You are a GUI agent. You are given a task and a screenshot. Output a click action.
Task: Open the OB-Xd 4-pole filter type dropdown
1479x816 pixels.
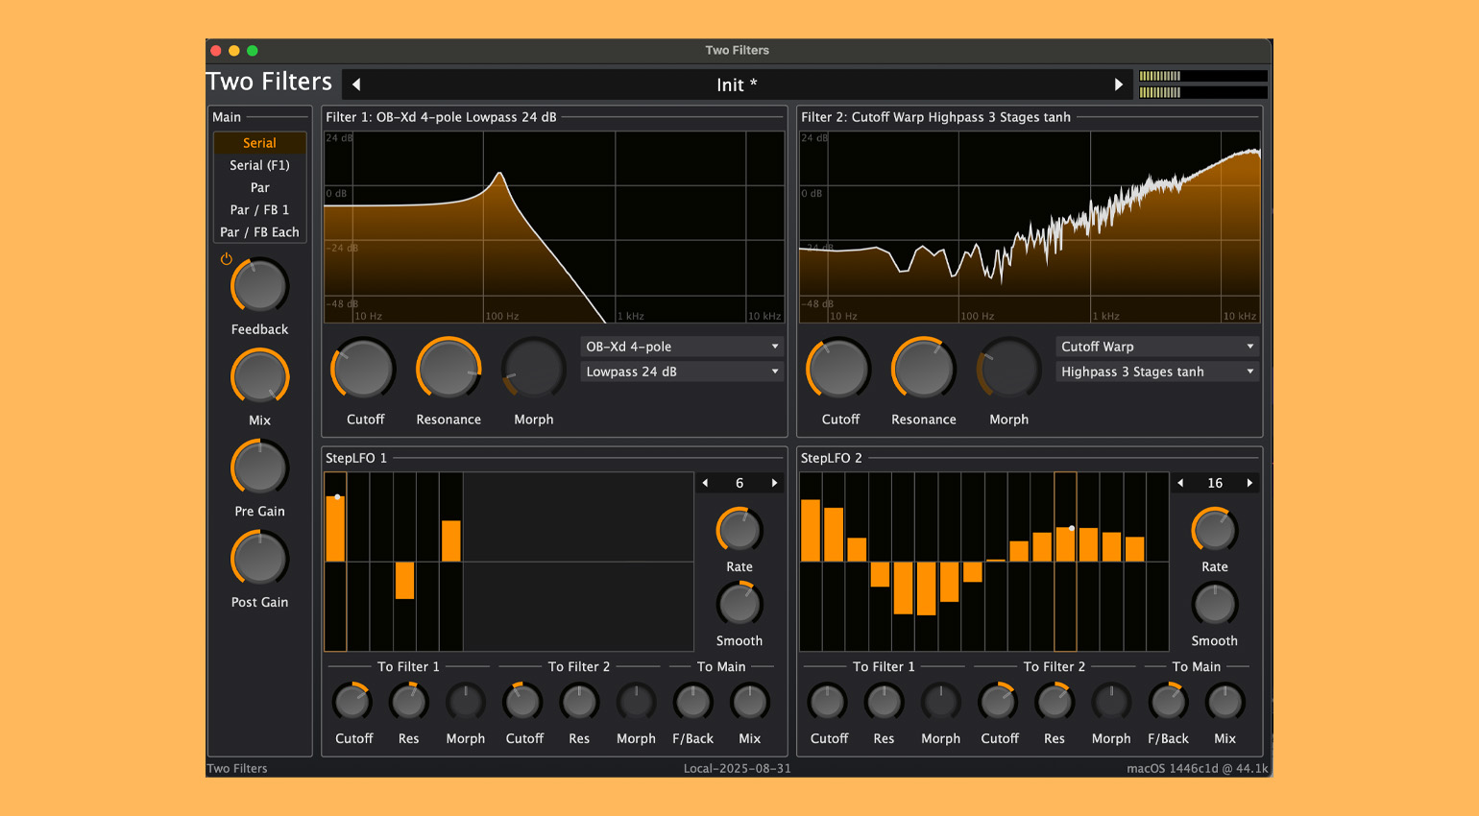(682, 347)
